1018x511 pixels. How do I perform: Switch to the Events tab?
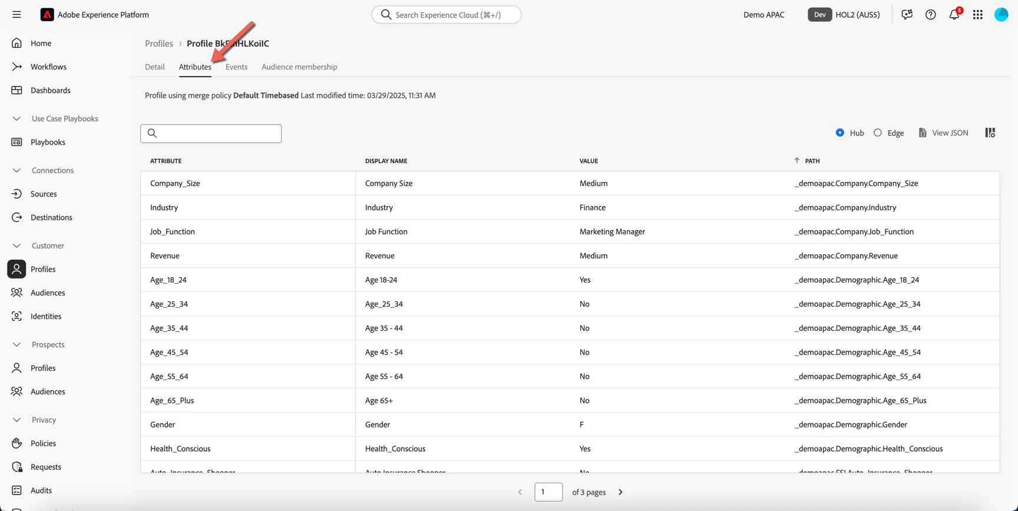pyautogui.click(x=236, y=67)
